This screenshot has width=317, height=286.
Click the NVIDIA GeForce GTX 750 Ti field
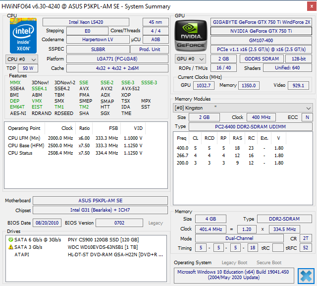point(261,31)
